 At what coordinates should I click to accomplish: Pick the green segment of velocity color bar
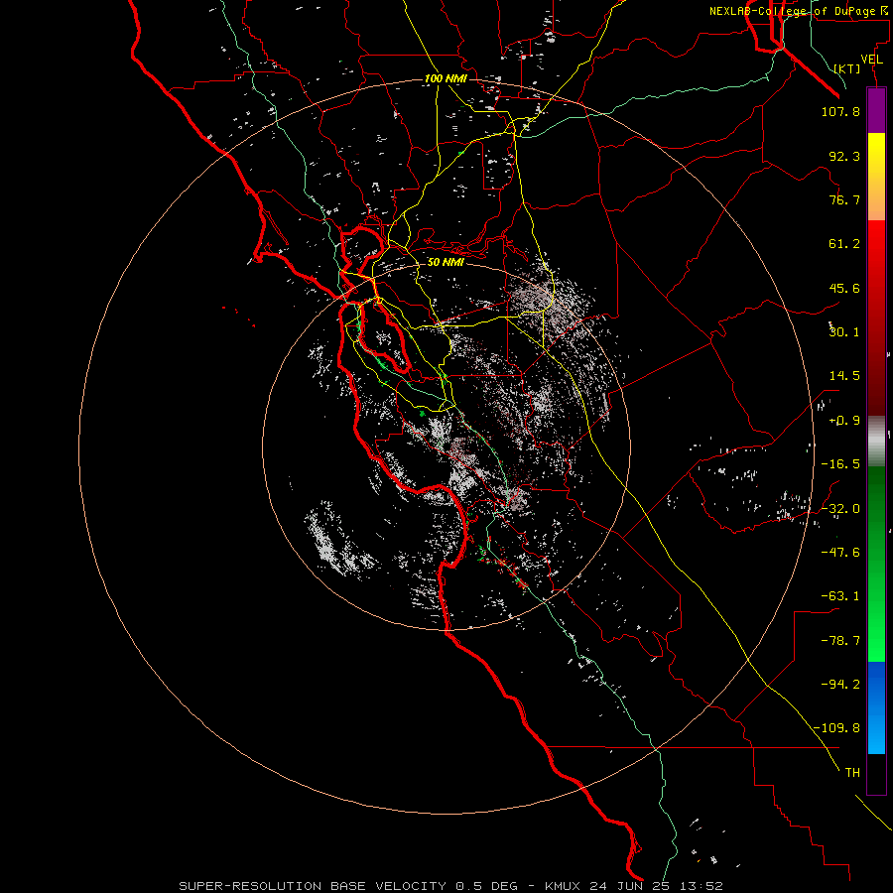pyautogui.click(x=876, y=564)
